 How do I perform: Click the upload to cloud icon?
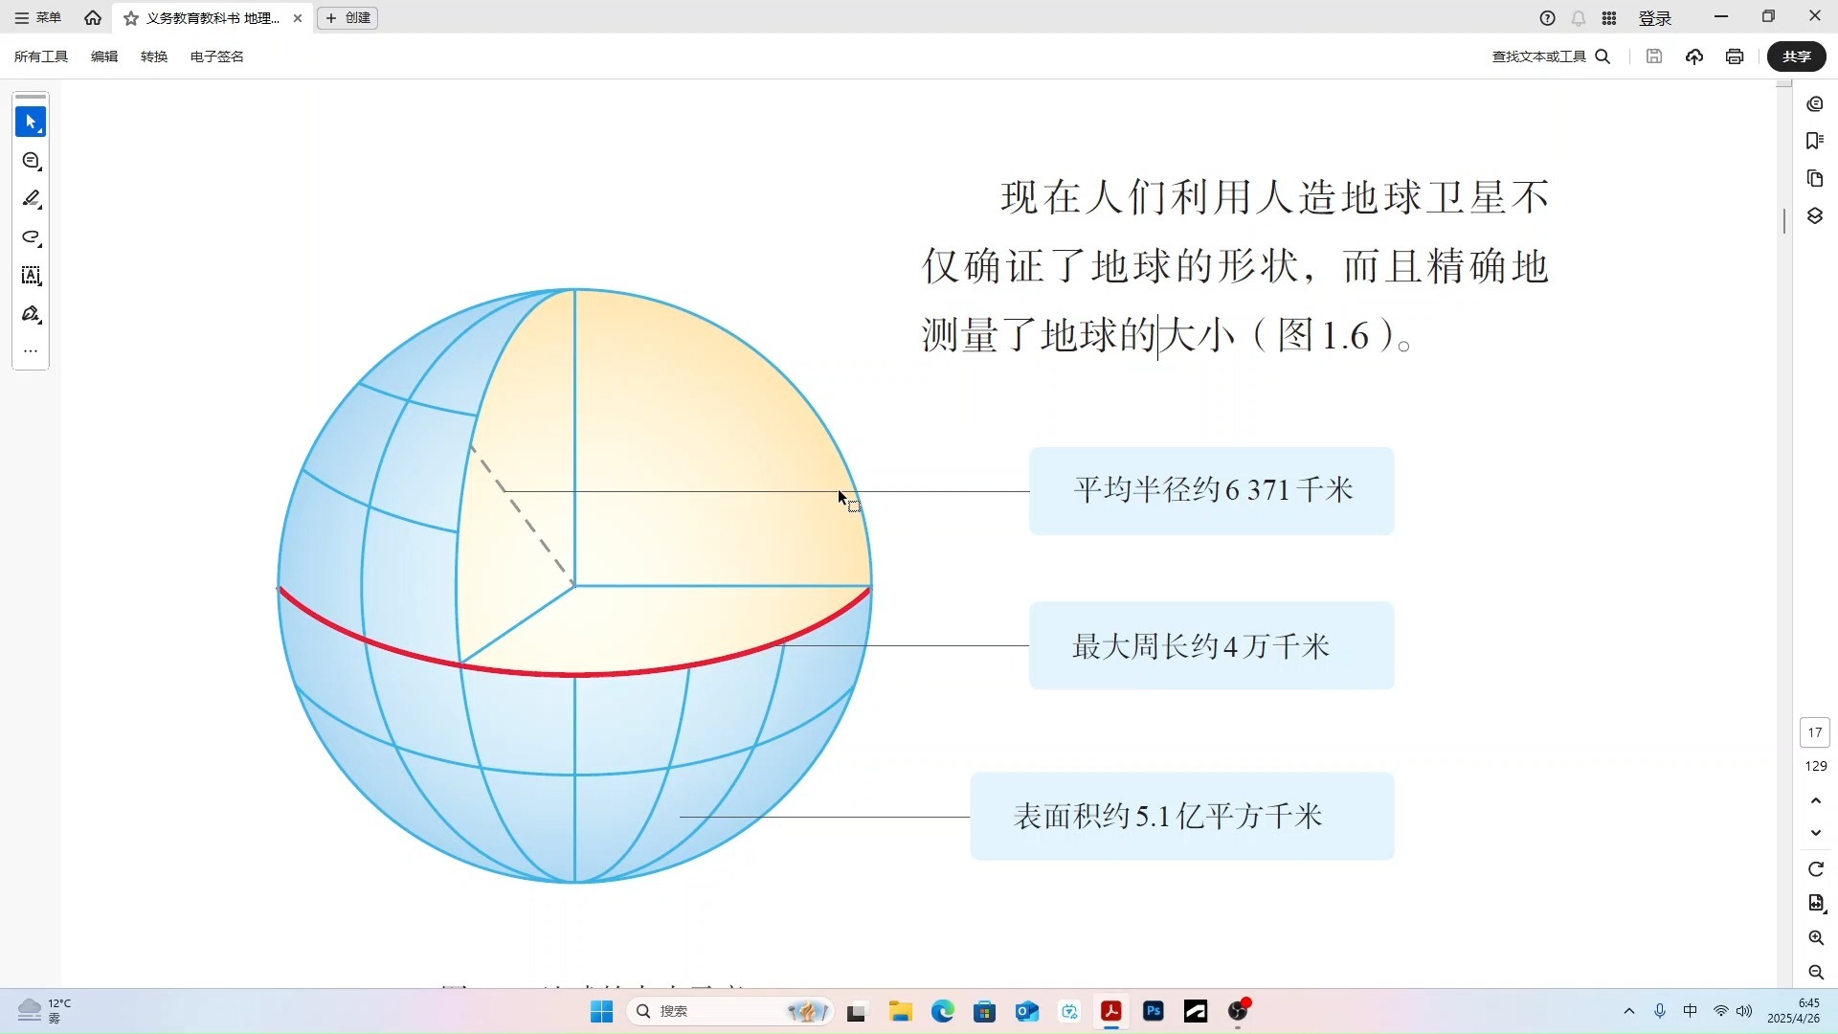click(1694, 56)
